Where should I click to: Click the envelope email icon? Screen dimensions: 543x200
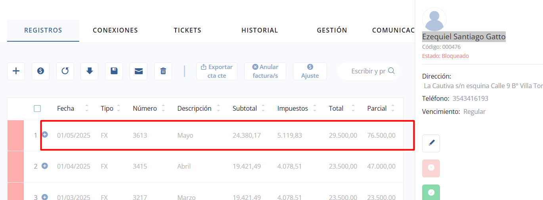138,71
